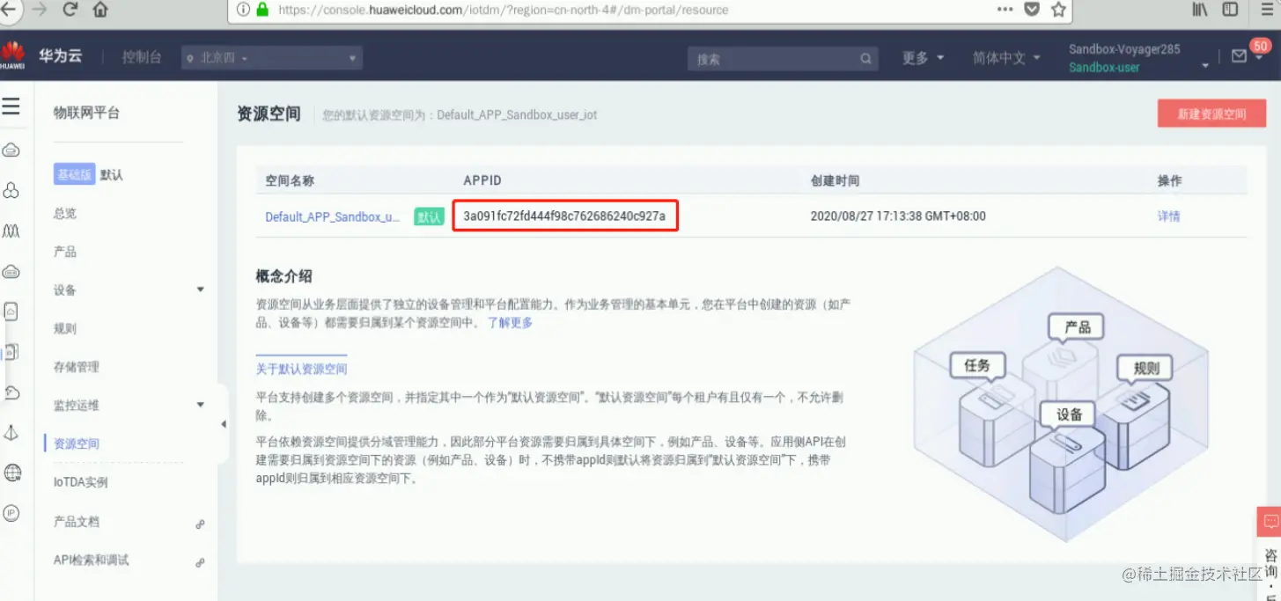Screen dimensions: 1281x601
Task: Click the search magnifier icon
Action: (x=866, y=59)
